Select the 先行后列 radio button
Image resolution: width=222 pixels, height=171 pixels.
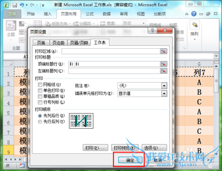[x=40, y=122]
